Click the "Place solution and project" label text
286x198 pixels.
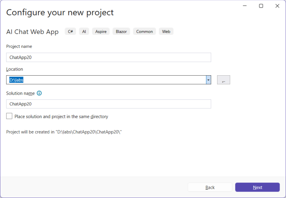61,117
